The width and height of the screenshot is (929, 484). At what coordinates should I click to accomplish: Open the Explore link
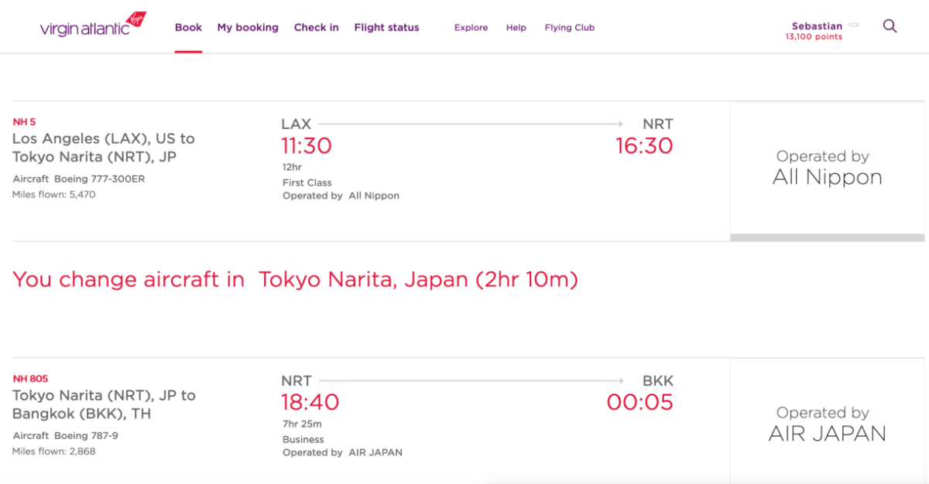471,28
